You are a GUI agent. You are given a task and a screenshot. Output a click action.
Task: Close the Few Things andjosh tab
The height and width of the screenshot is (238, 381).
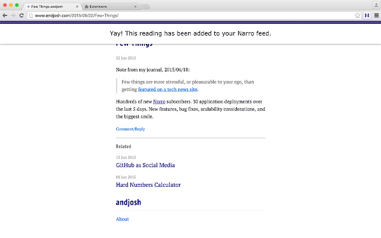point(77,7)
